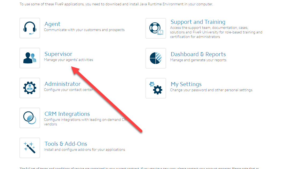Open the My Settings title link

click(x=186, y=84)
